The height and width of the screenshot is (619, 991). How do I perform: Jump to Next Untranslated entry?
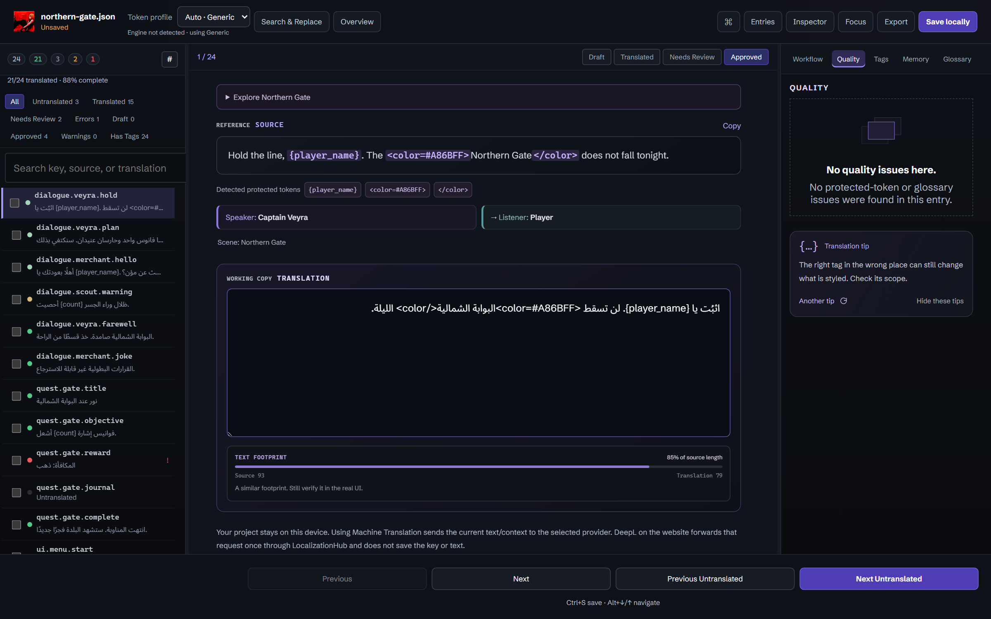pos(889,579)
